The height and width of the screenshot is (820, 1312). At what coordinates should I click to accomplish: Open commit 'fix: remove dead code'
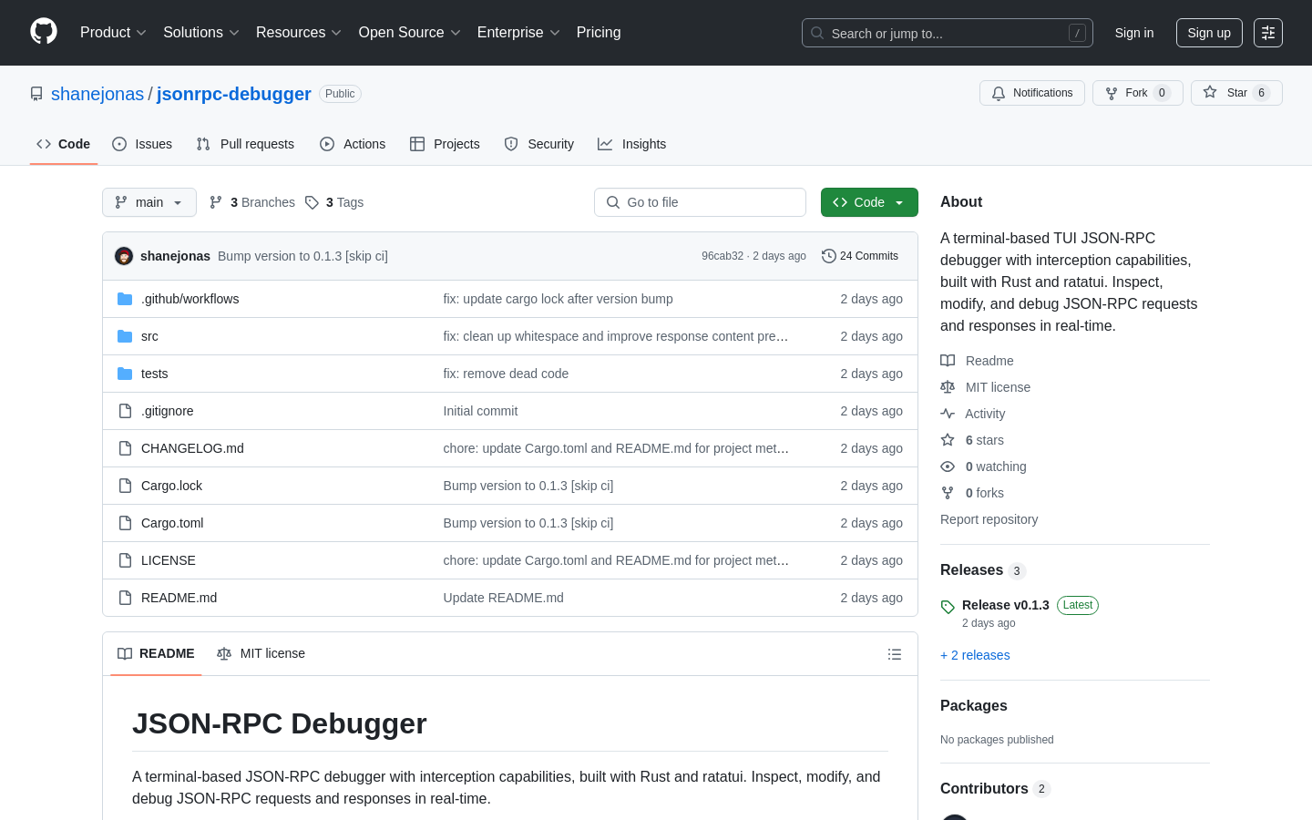506,374
